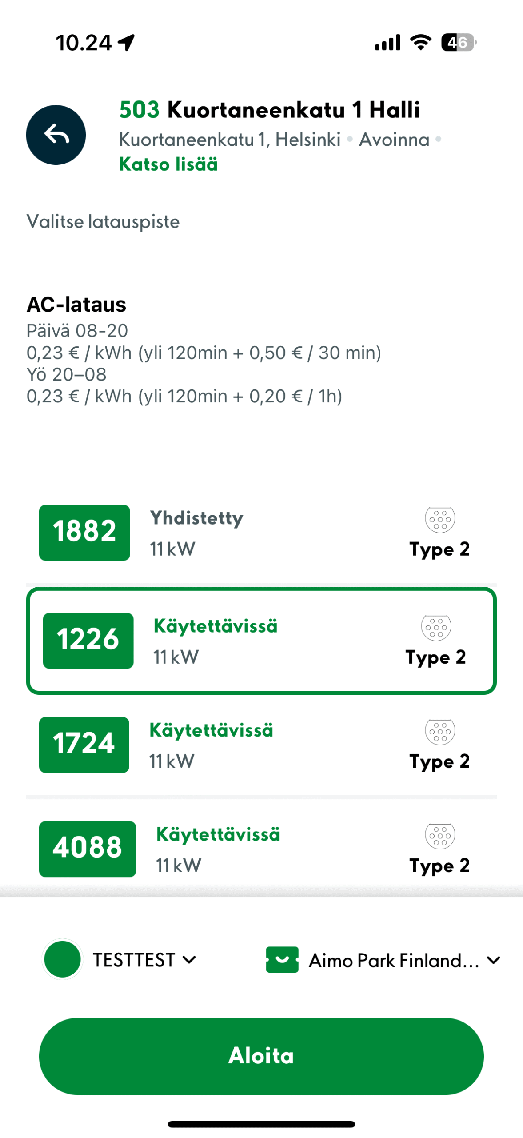Tap the location arrow in status bar

pyautogui.click(x=126, y=43)
